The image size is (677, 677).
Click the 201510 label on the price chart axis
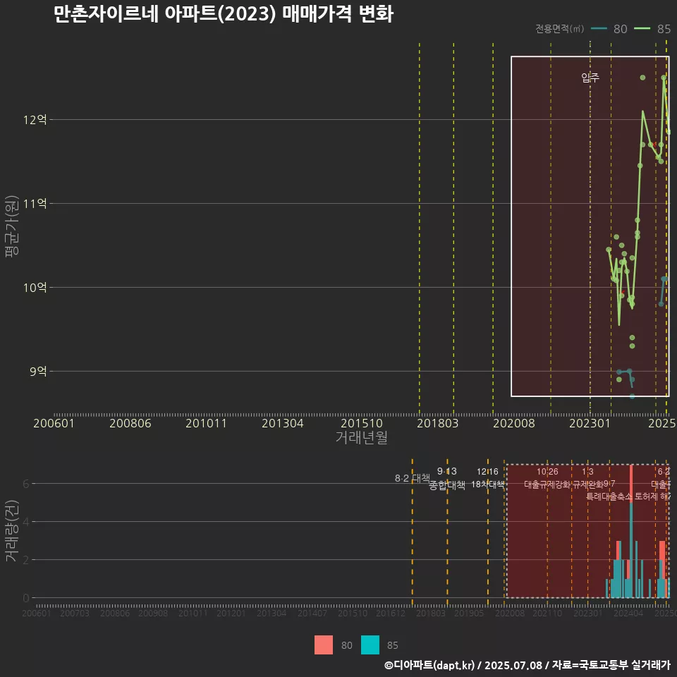pos(362,423)
